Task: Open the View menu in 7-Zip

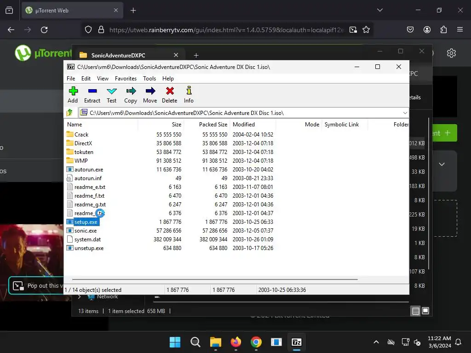Action: pos(103,79)
